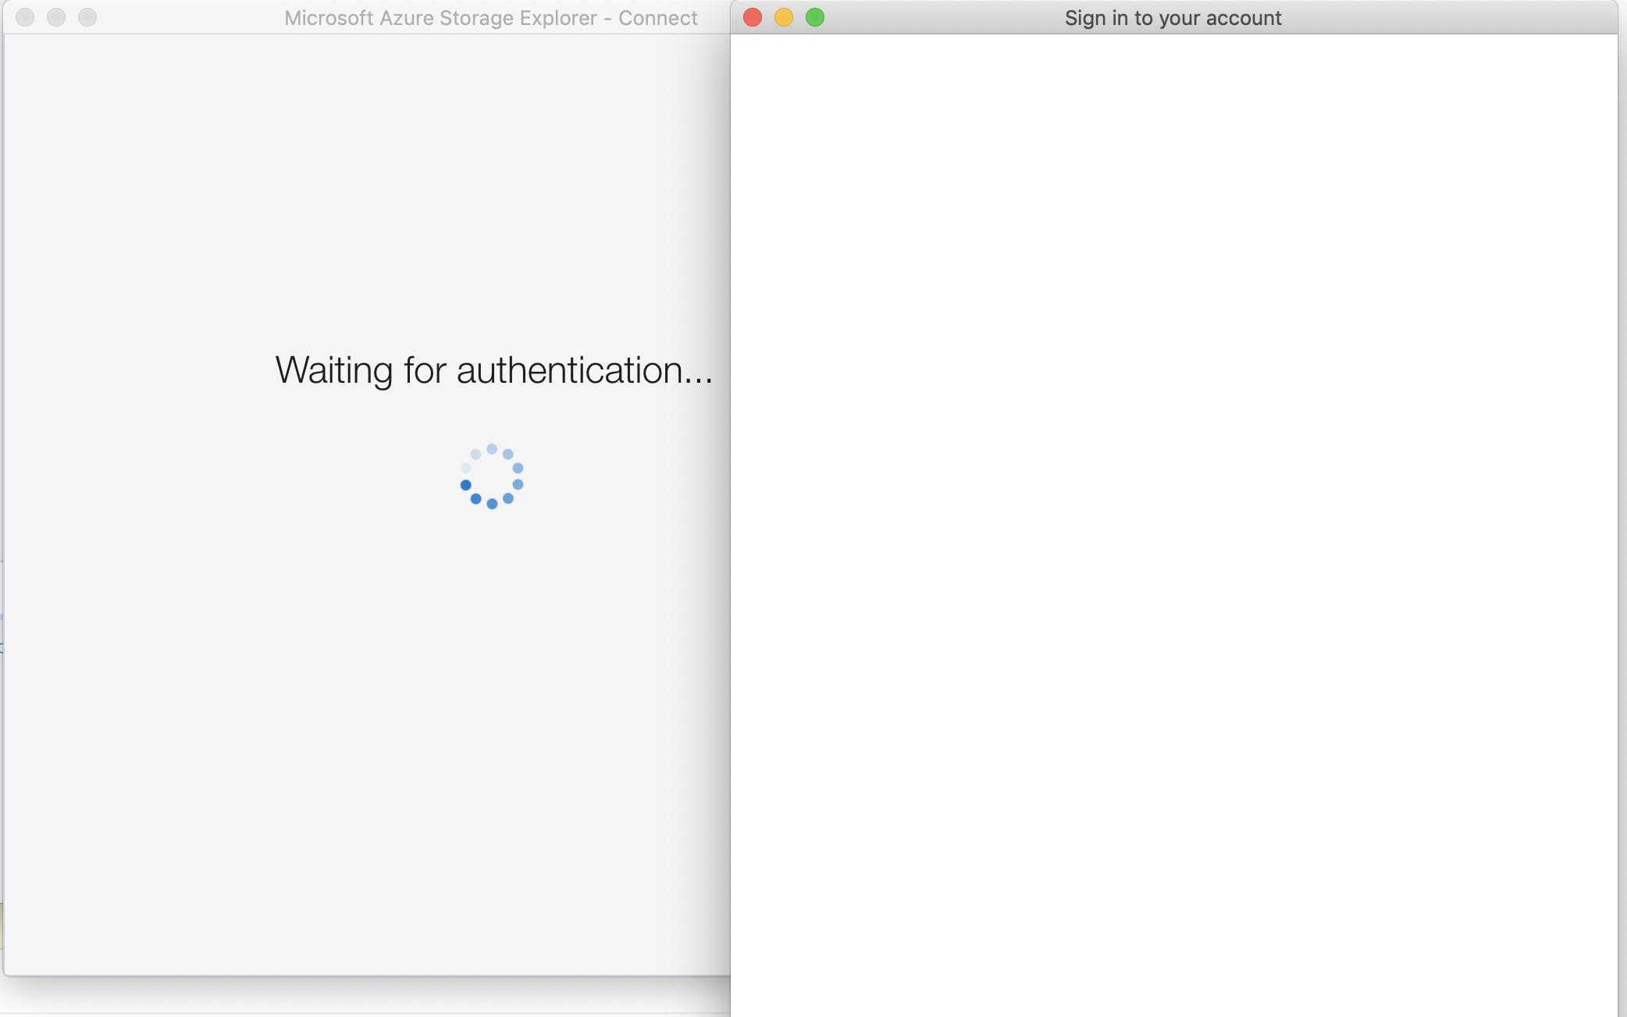
Task: Maximize the Sign in to your account window
Action: (x=815, y=17)
